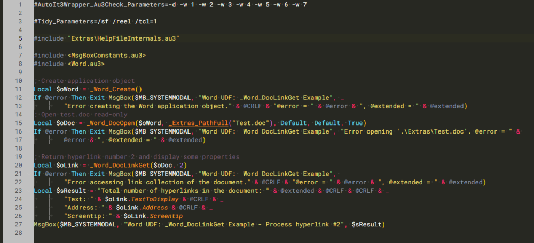Click line number 27 in the gutter

click(x=18, y=225)
